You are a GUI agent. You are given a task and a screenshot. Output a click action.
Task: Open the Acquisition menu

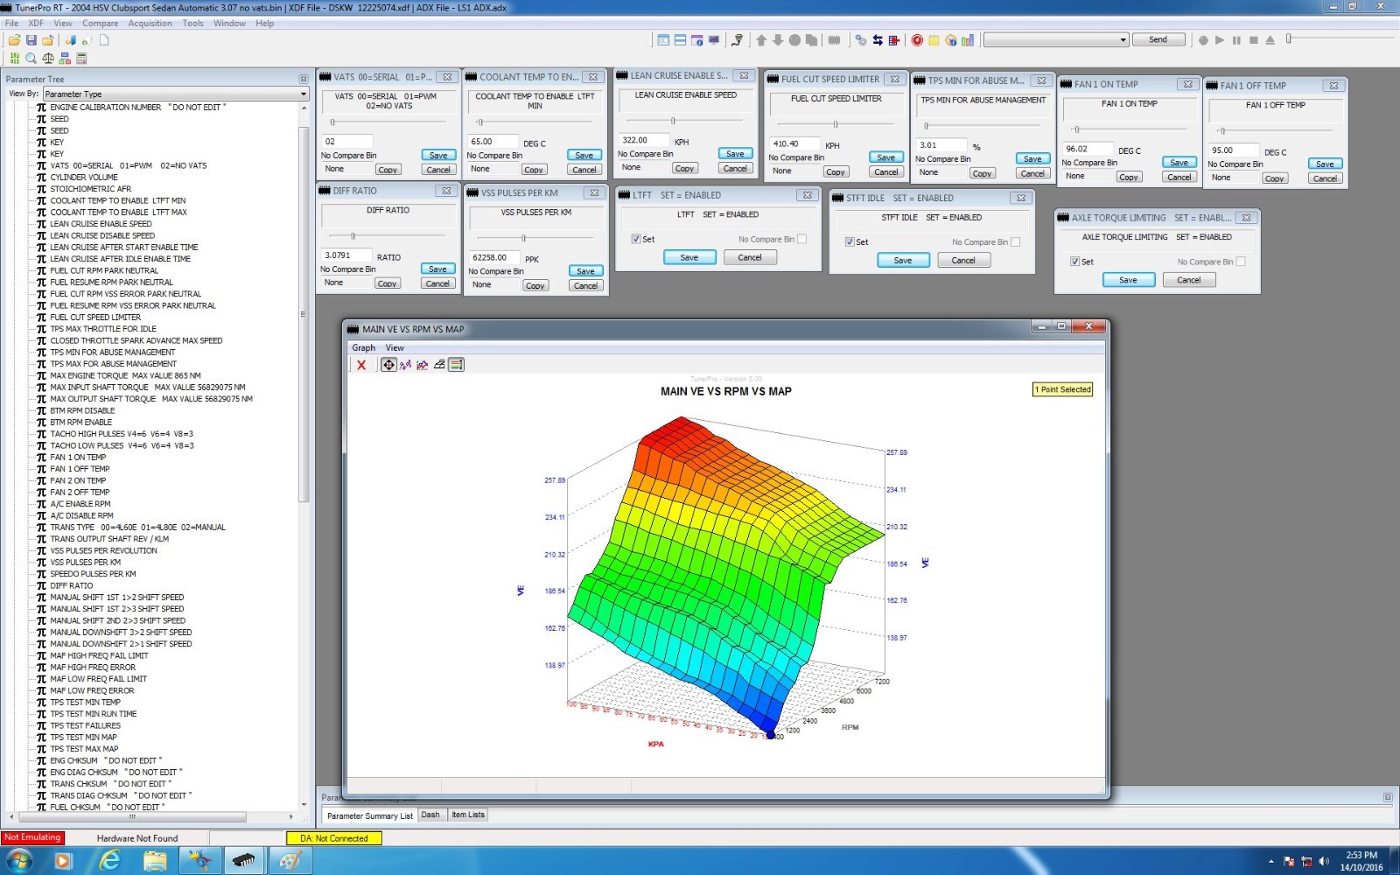pos(150,24)
